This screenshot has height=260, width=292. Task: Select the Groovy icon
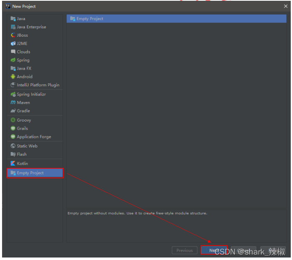click(x=13, y=120)
